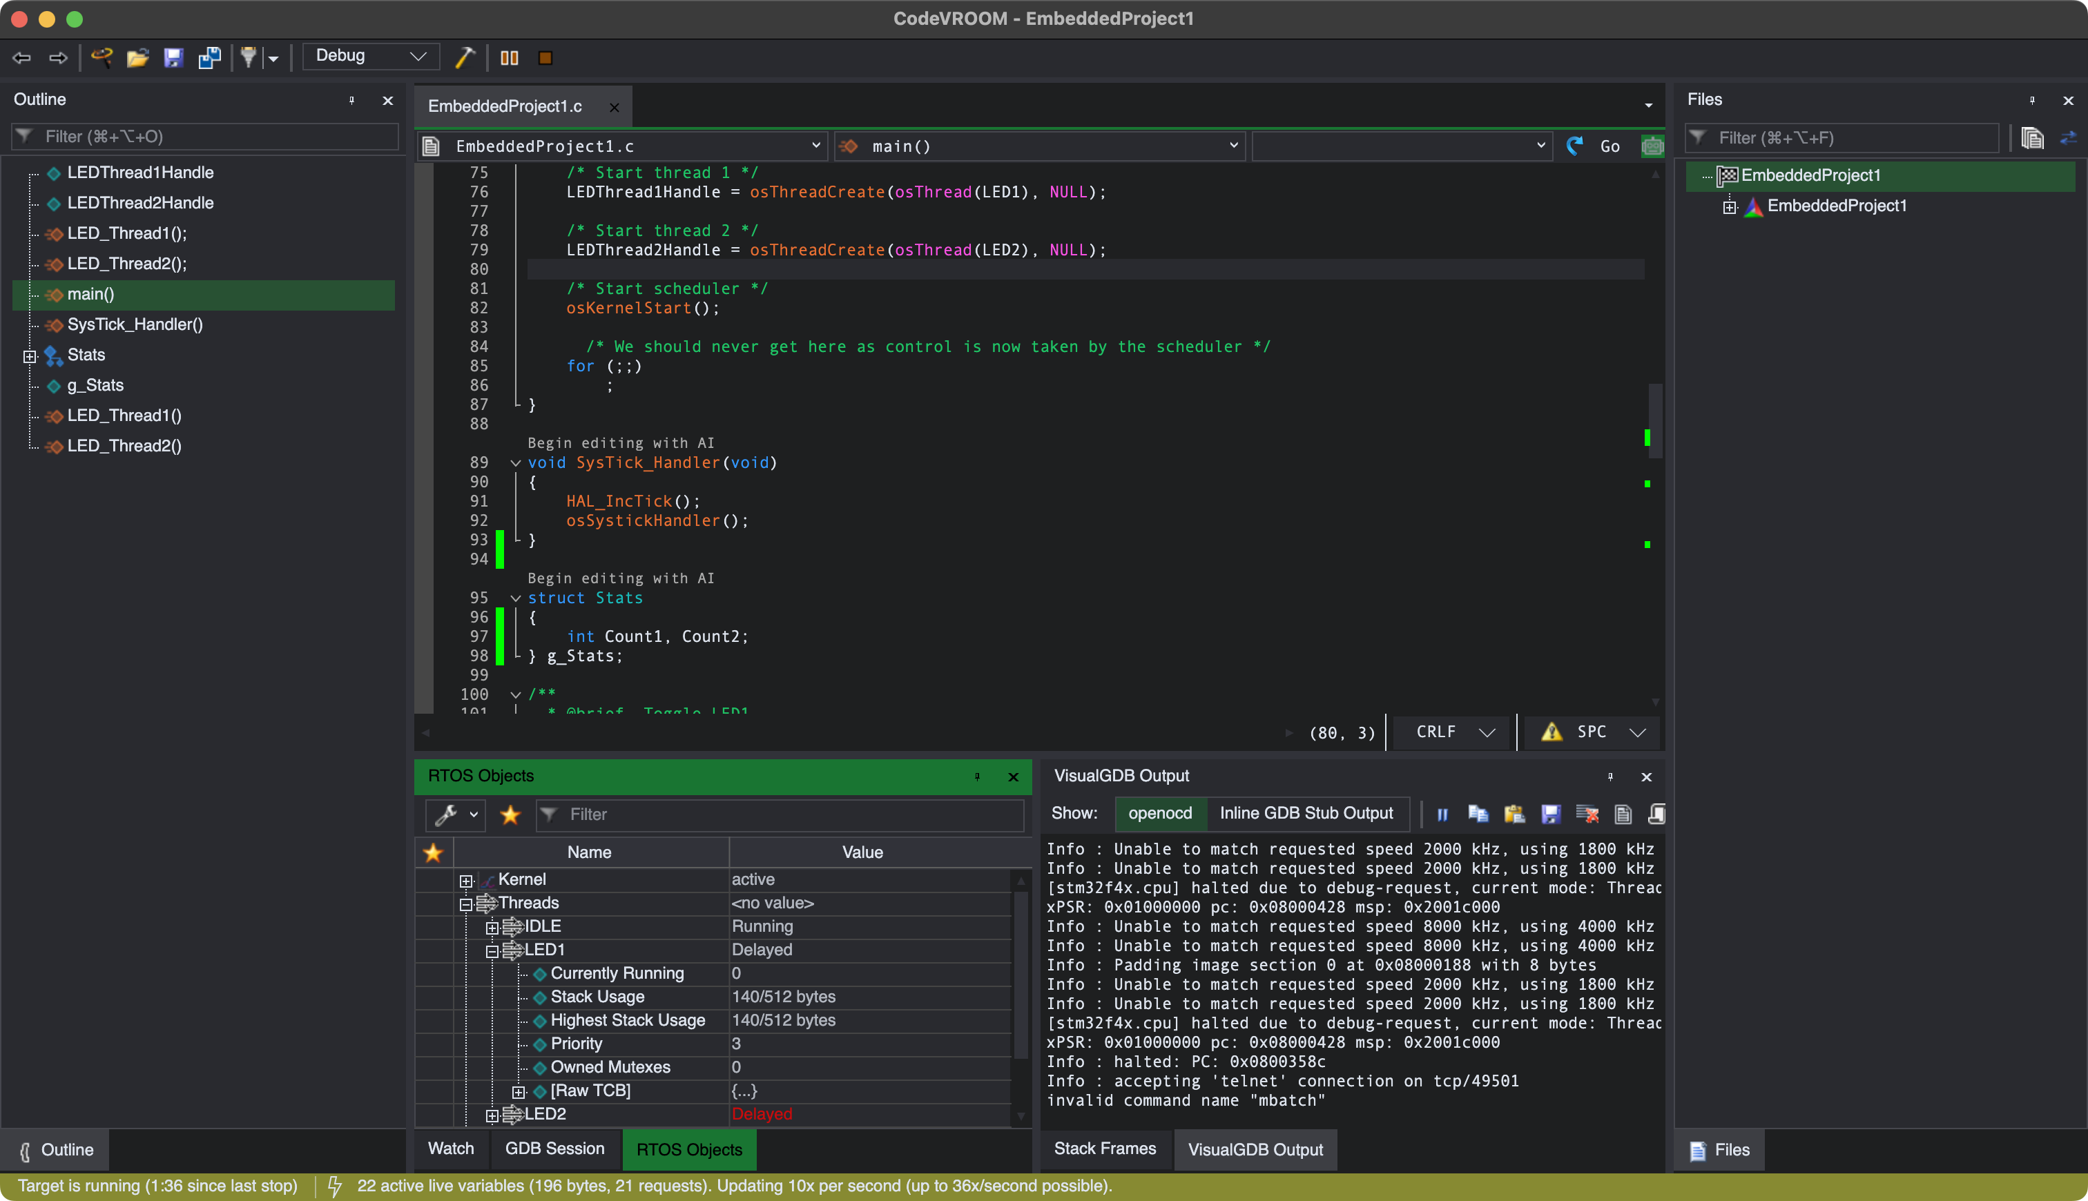Click the Go button in the navigation bar

point(1609,146)
